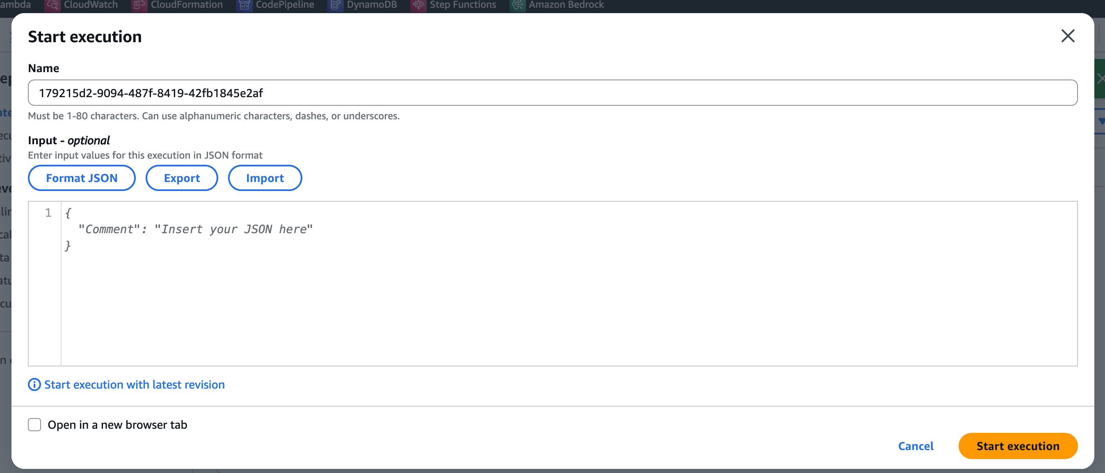The height and width of the screenshot is (473, 1105).
Task: Open the Amazon Bedrock shortcut icon
Action: tap(517, 5)
